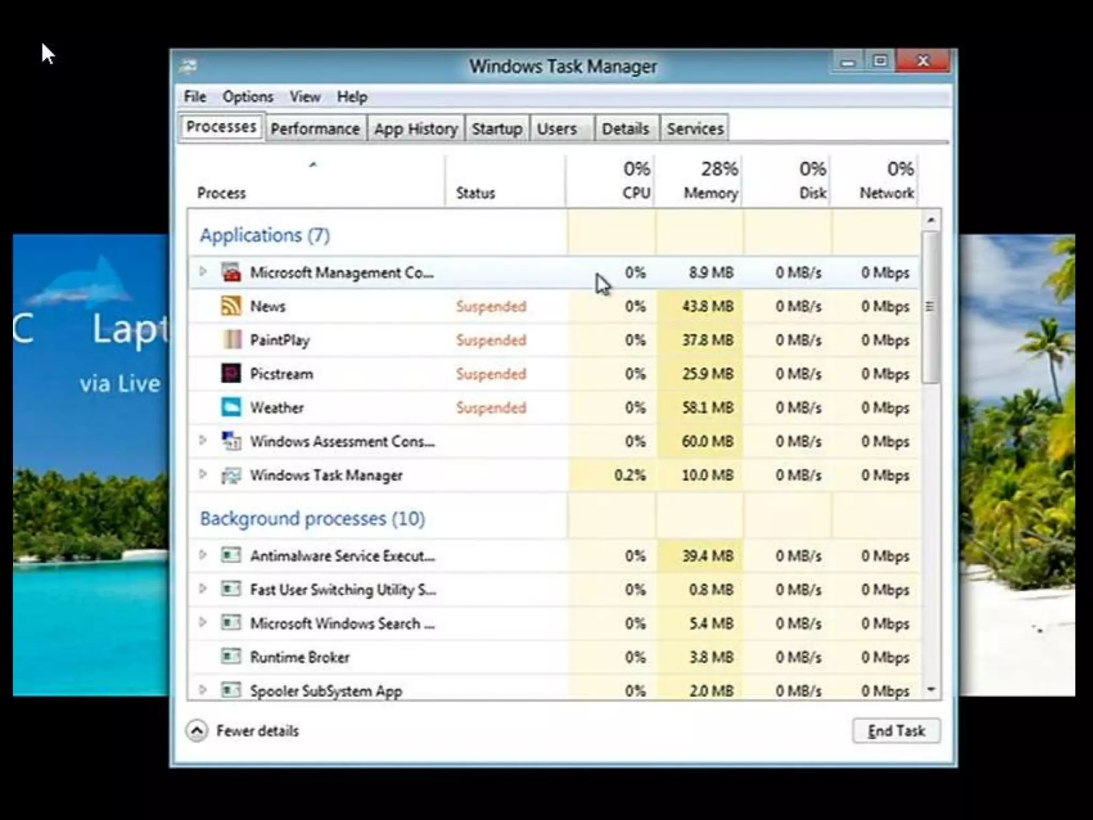This screenshot has height=820, width=1093.
Task: Expand Antimalware Service Executable row
Action: tap(203, 555)
